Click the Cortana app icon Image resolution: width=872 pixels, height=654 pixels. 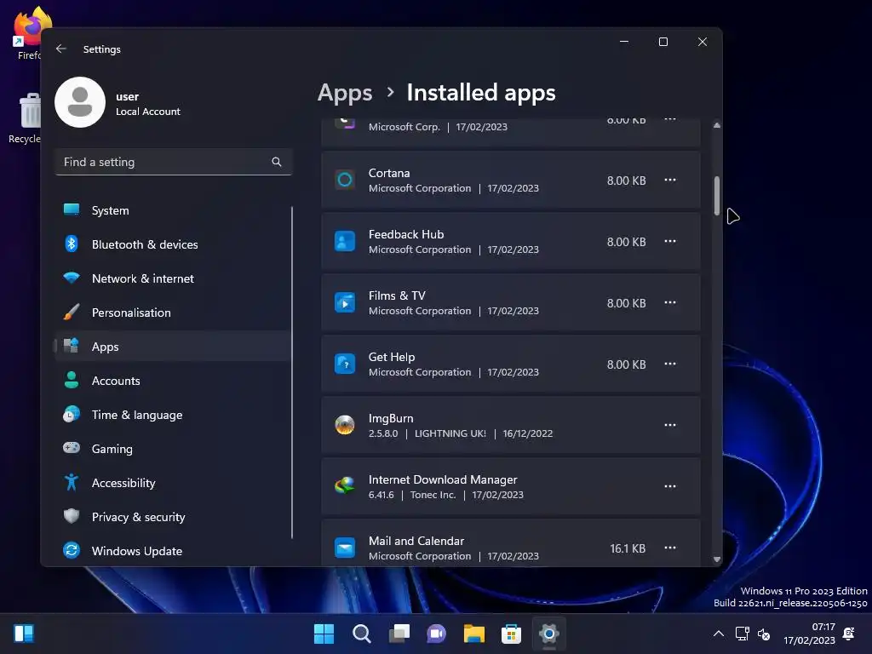(x=345, y=180)
